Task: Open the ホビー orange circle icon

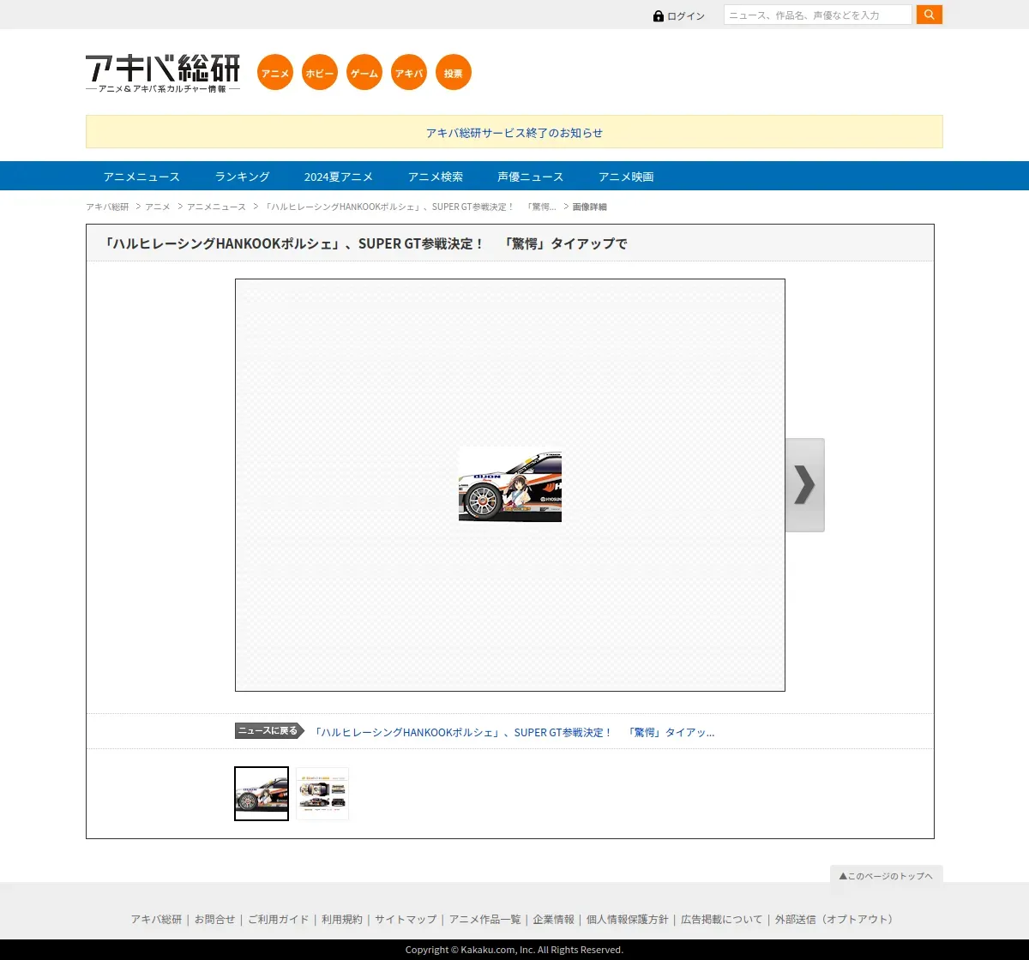Action: pos(320,72)
